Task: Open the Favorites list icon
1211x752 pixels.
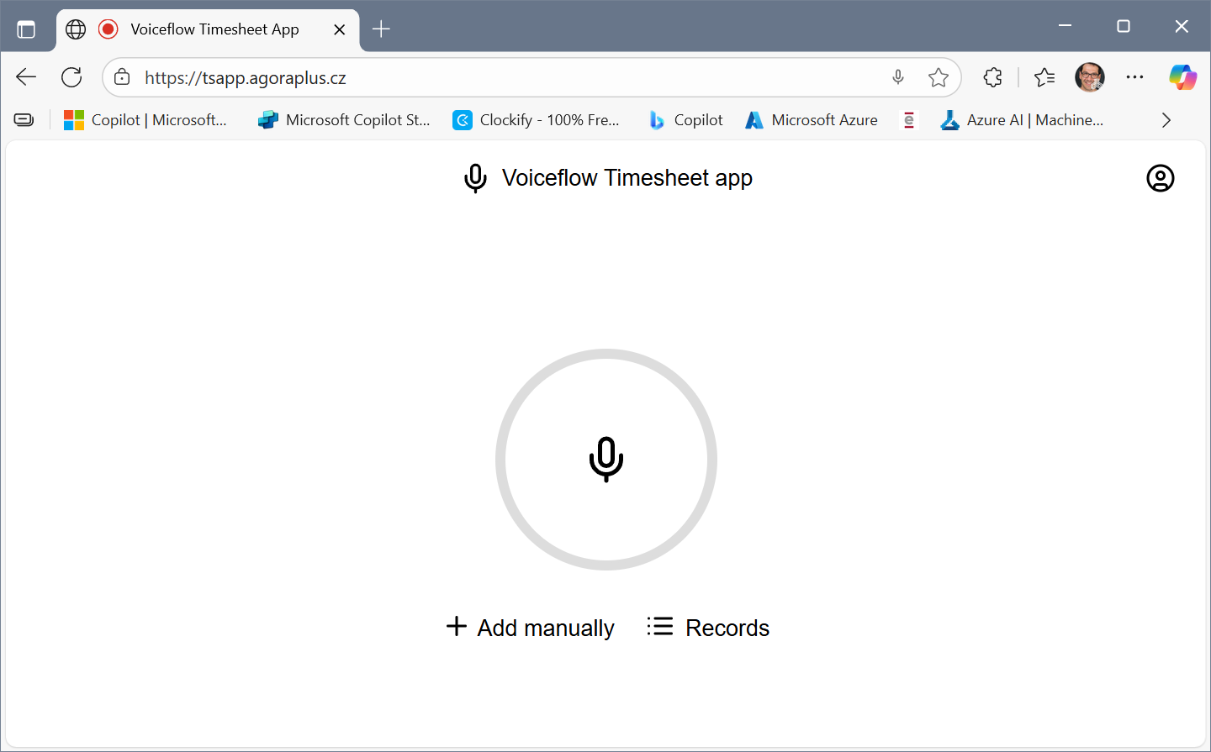Action: point(1044,77)
